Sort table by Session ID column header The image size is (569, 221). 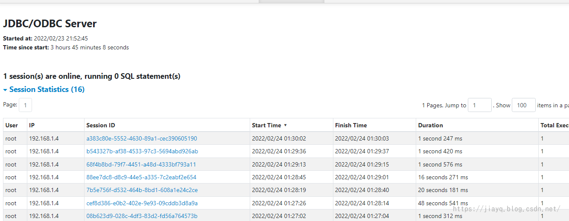[x=101, y=125]
